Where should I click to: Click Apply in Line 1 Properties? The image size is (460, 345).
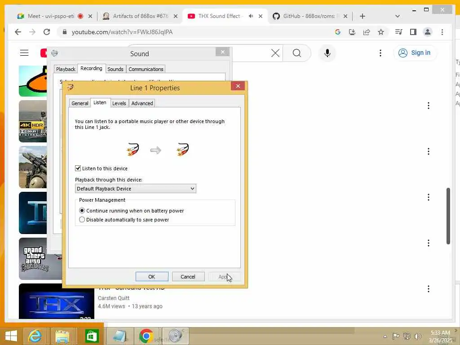(x=225, y=277)
